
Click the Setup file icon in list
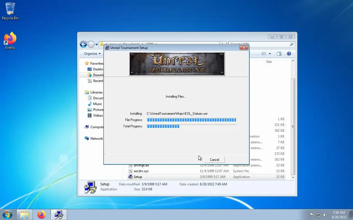[x=130, y=177]
